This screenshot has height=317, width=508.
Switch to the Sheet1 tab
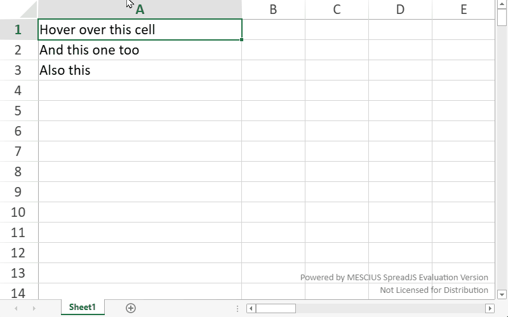(x=83, y=307)
